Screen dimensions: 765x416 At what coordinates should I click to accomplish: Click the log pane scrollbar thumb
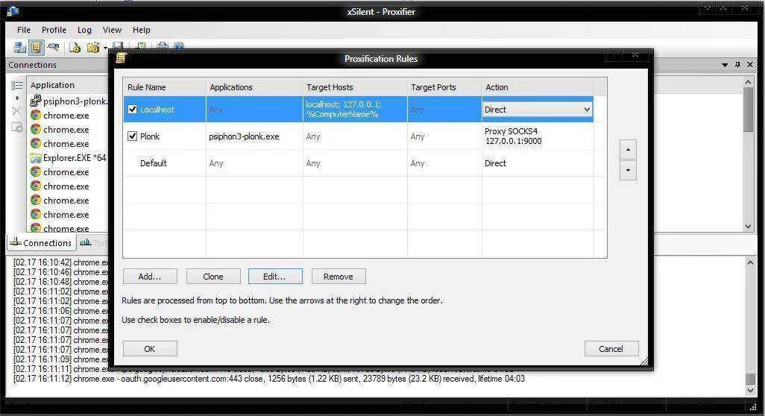click(750, 379)
